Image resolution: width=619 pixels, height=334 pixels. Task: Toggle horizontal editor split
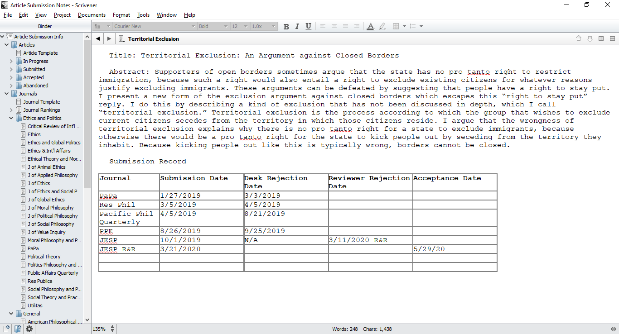pos(612,39)
